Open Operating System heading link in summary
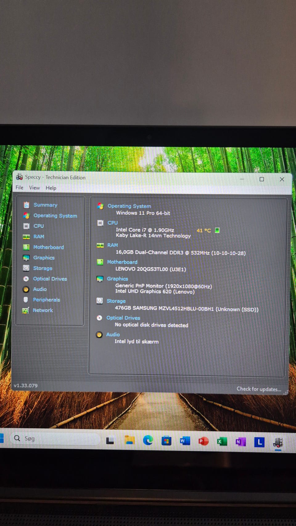This screenshot has height=526, width=296. coord(129,206)
